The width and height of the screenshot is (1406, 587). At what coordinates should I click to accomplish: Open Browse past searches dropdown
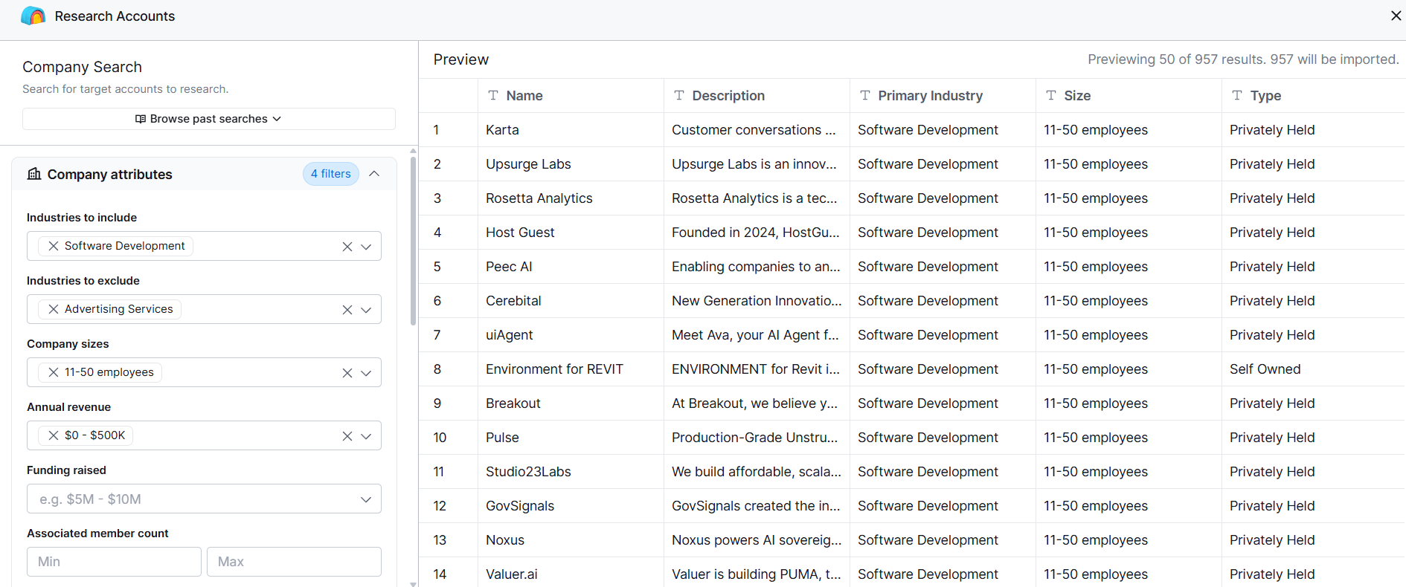pyautogui.click(x=208, y=119)
